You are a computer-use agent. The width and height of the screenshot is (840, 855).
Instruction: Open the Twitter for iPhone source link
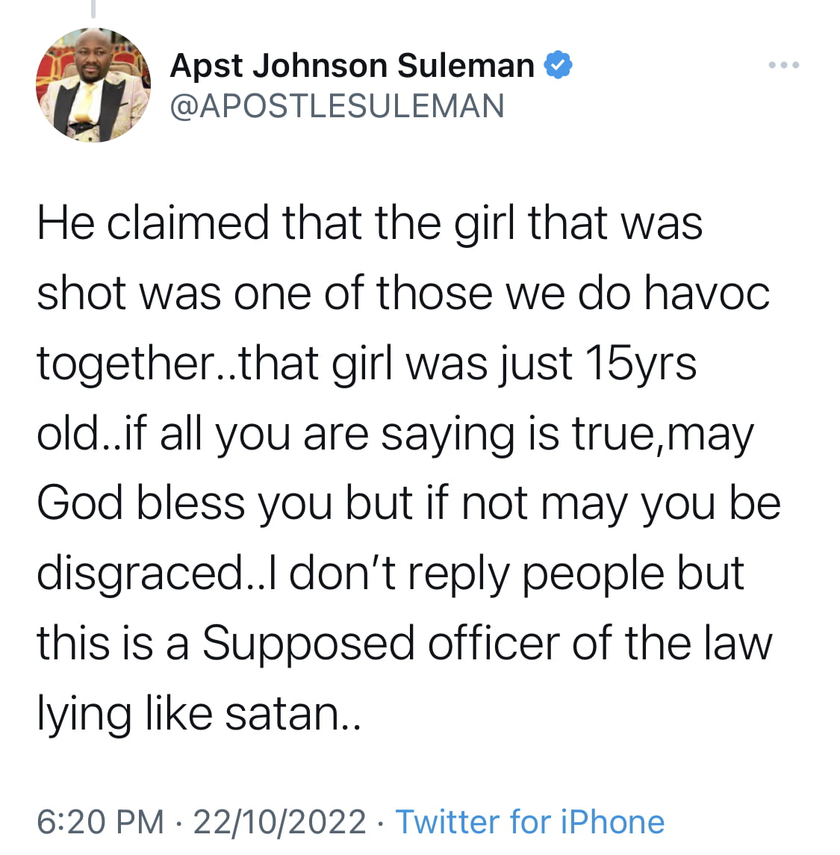tap(530, 821)
